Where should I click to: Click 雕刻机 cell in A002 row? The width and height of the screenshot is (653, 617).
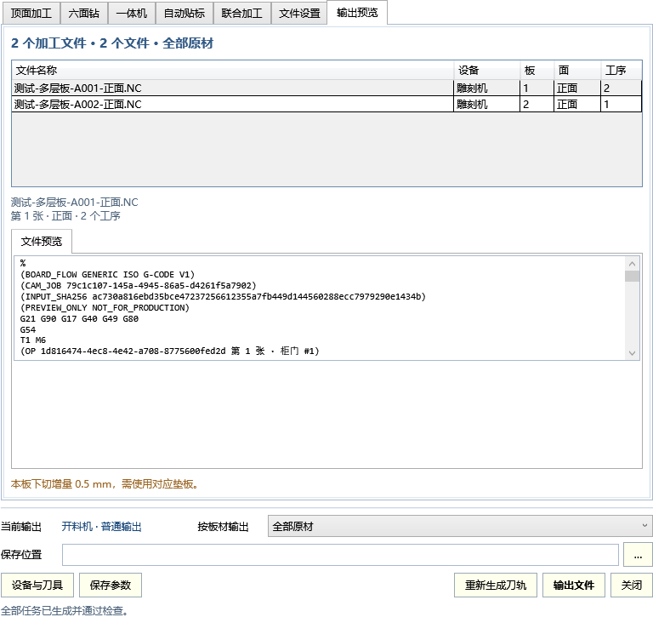487,104
